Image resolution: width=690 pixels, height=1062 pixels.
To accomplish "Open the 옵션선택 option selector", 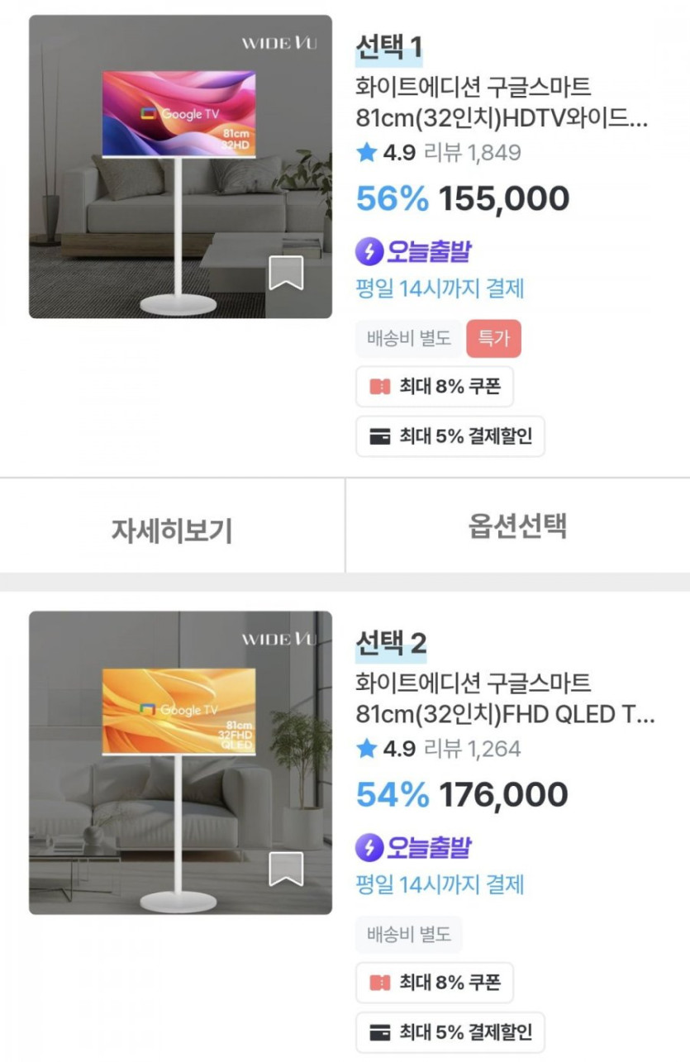I will point(517,526).
